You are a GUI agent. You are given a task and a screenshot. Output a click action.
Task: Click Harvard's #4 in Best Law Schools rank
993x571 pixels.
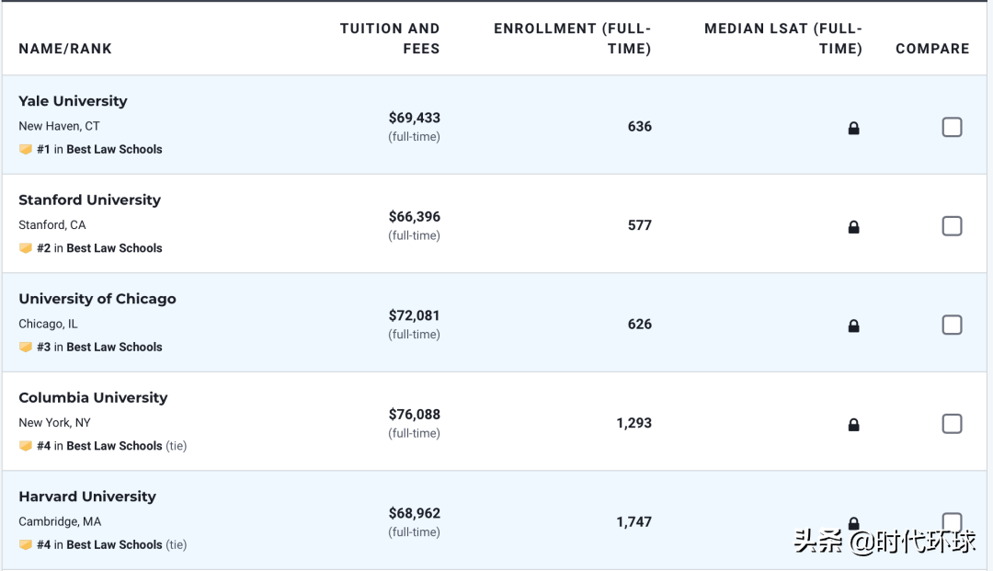[99, 545]
